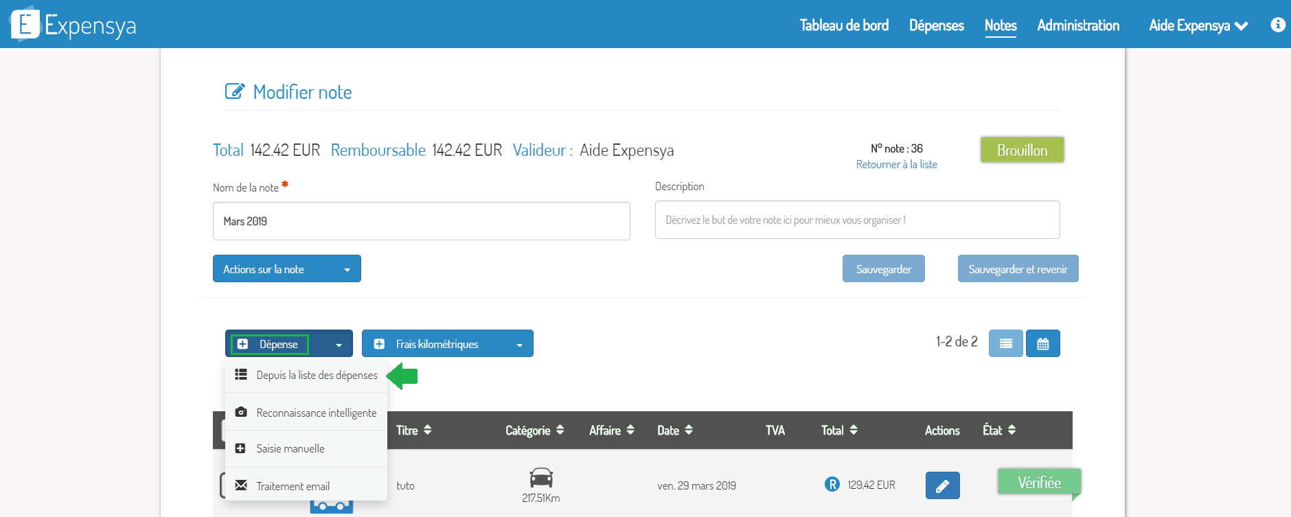The width and height of the screenshot is (1291, 517).
Task: Click the Nom de la note field
Action: click(421, 221)
